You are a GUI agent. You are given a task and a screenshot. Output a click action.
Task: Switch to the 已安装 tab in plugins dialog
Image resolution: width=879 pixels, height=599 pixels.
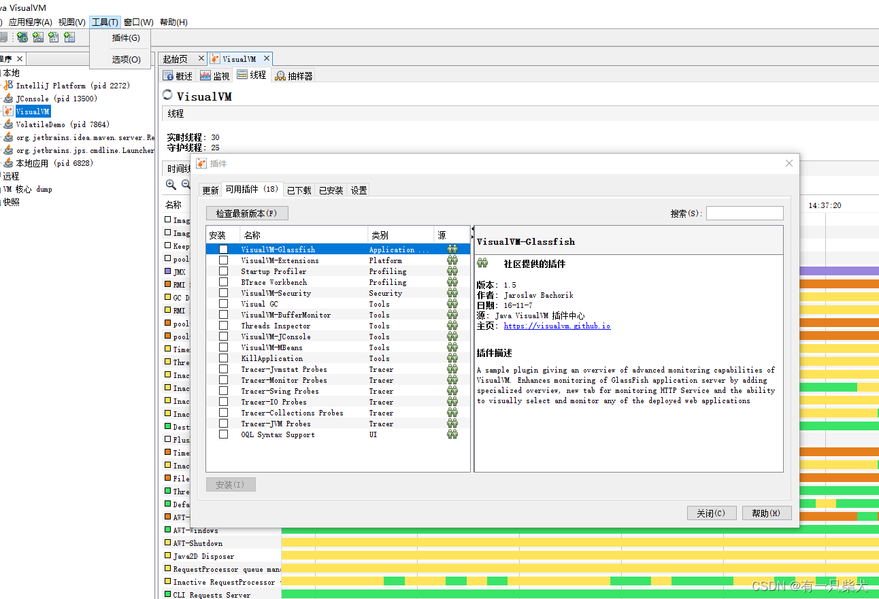click(331, 190)
